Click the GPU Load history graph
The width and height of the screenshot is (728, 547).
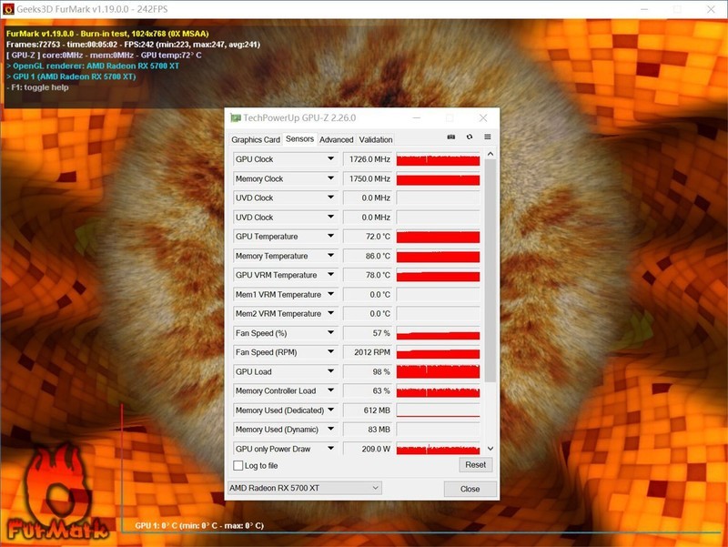[438, 371]
